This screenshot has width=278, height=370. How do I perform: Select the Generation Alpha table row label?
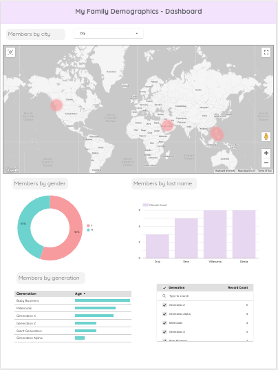click(30, 338)
